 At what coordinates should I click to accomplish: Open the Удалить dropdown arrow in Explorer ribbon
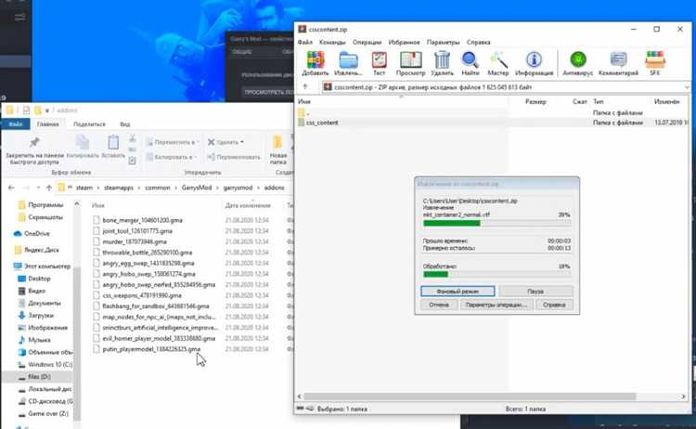pos(242,142)
